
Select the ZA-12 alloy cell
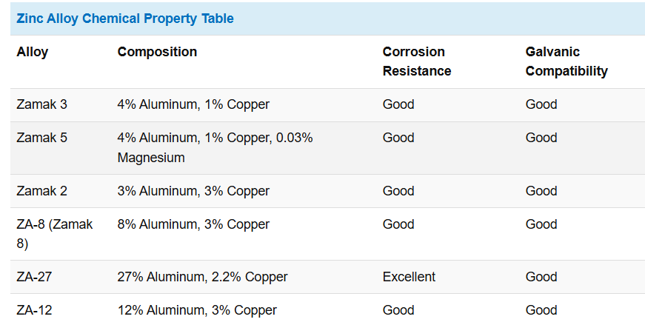tap(34, 310)
